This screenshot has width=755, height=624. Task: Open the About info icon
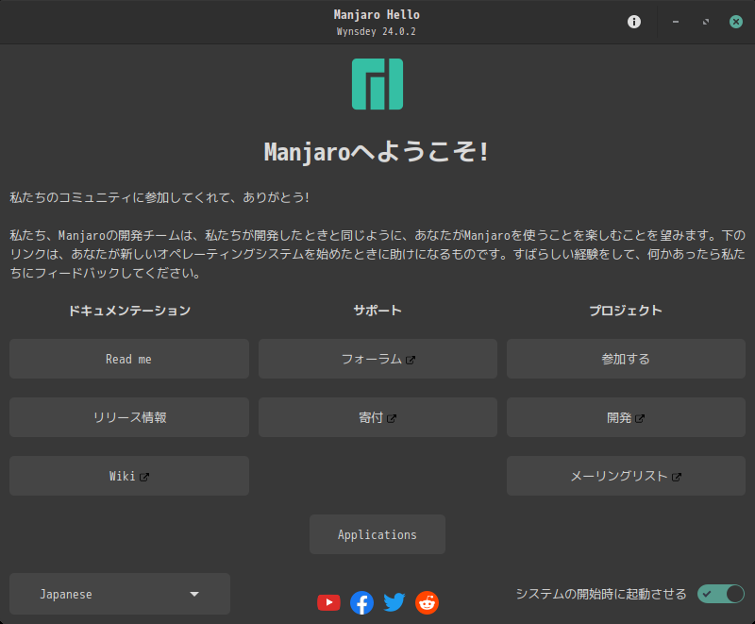coord(633,22)
